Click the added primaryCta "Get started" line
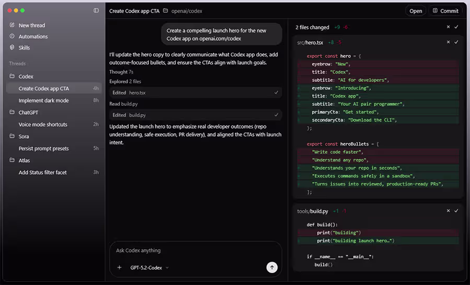 tap(378, 112)
